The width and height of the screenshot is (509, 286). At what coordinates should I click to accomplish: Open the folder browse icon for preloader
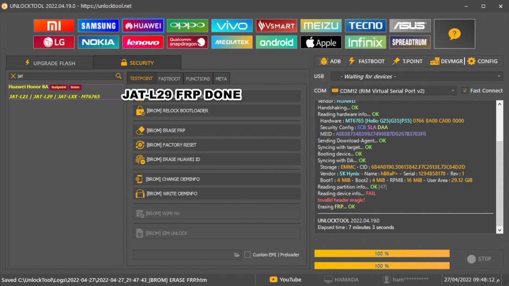pos(236,255)
